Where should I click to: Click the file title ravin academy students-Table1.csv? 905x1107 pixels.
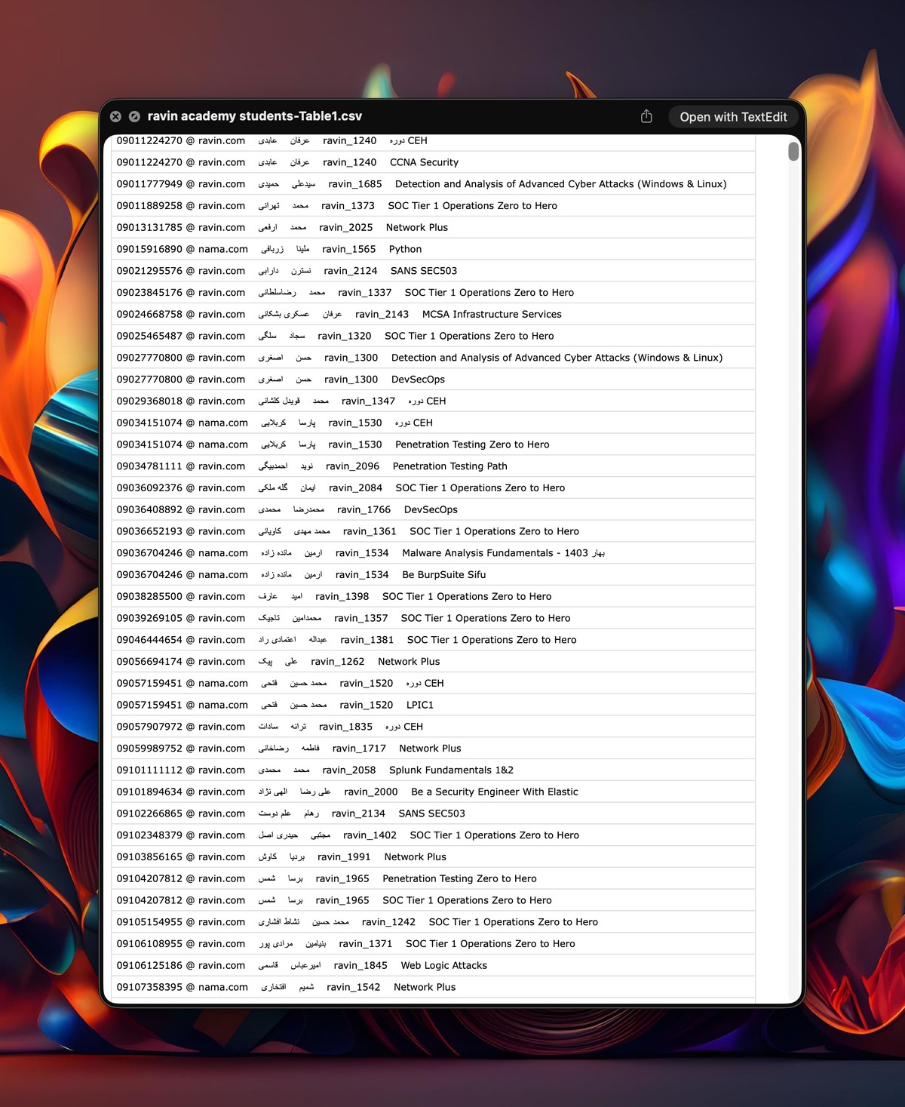click(254, 116)
